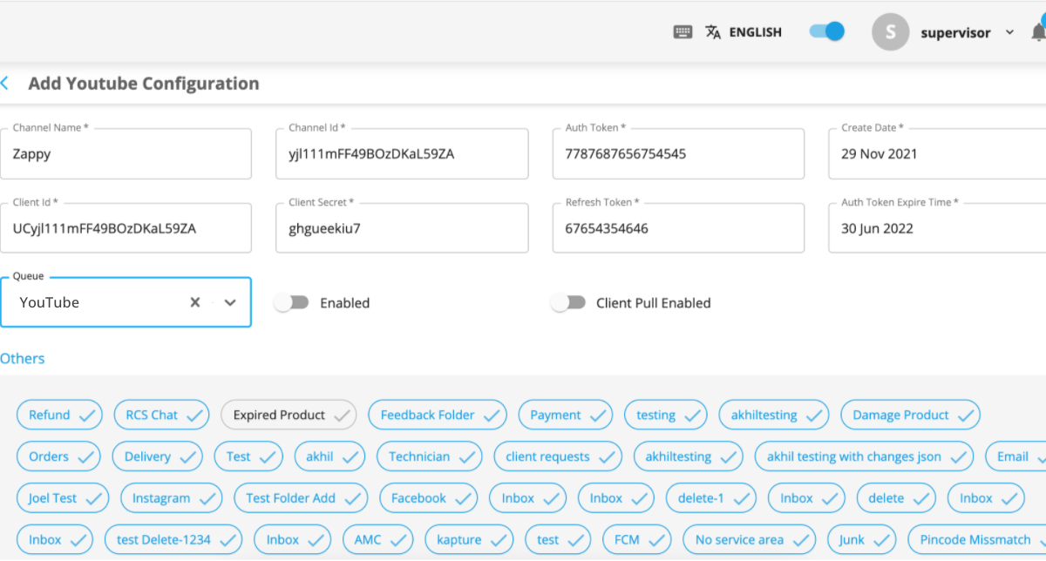Toggle the Damage Product chip
1046x561 pixels.
click(910, 415)
